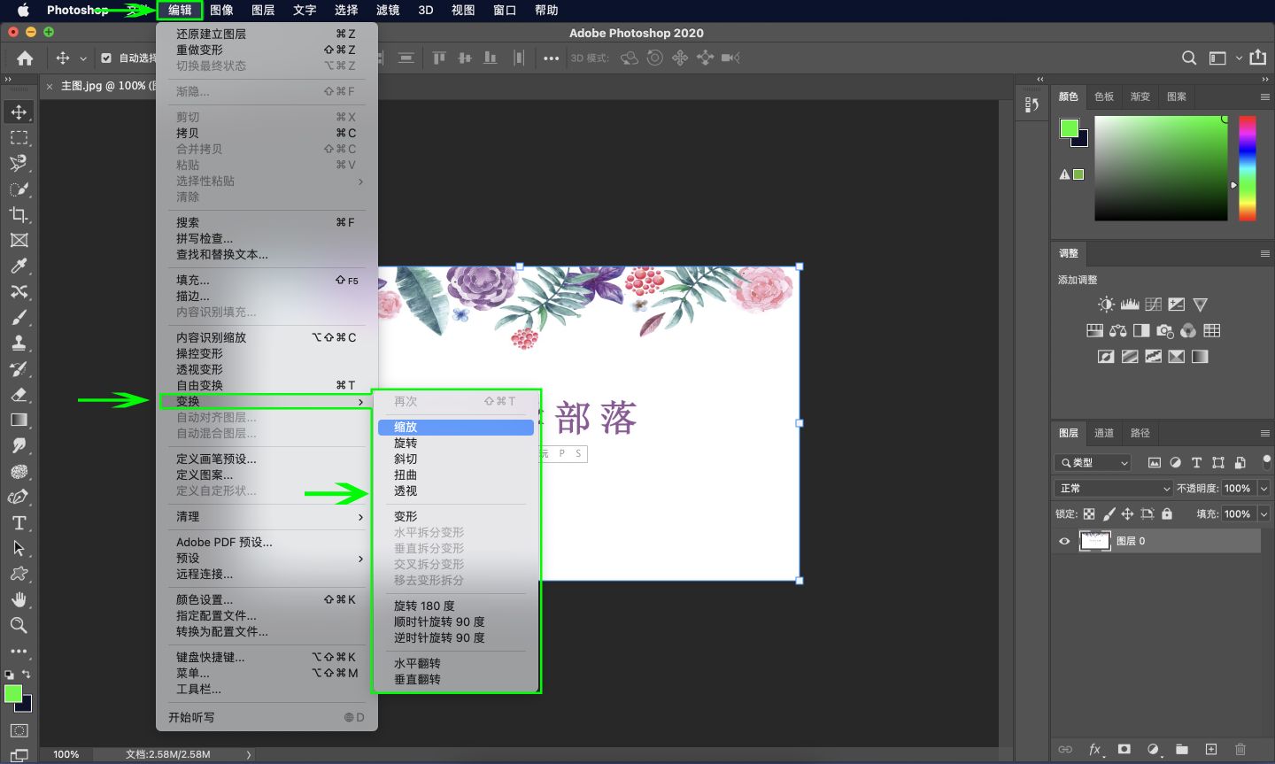Open the 滤镜 menu in the menu bar
Viewport: 1275px width, 764px height.
(x=387, y=10)
